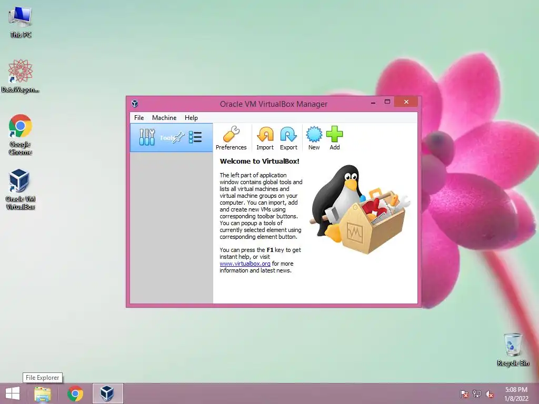Viewport: 539px width, 404px height.
Task: Click the Import appliance toolbar icon
Action: coord(265,138)
